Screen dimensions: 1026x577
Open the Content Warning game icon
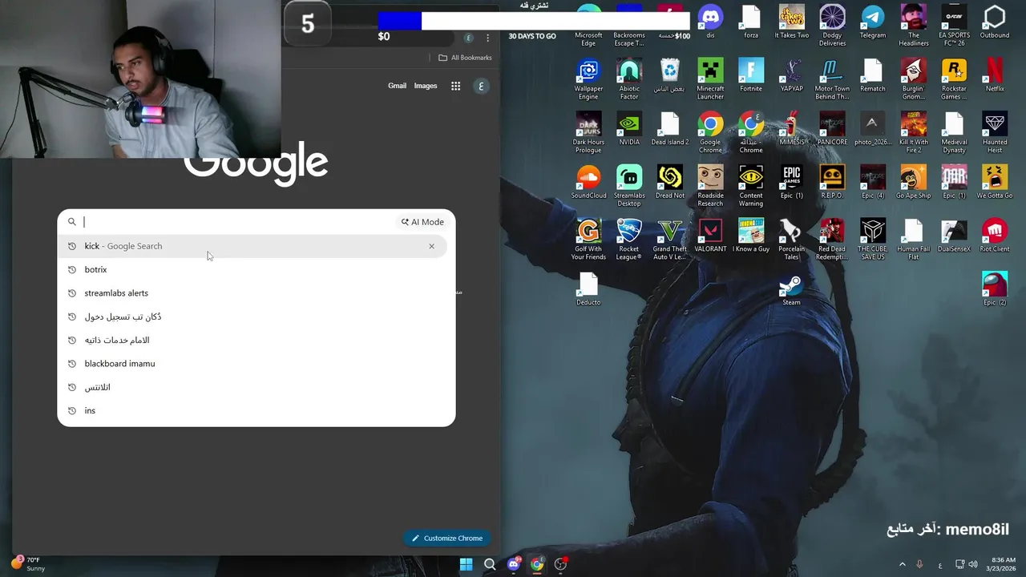(751, 186)
